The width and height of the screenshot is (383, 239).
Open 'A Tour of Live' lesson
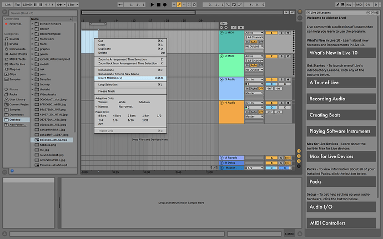(x=341, y=83)
